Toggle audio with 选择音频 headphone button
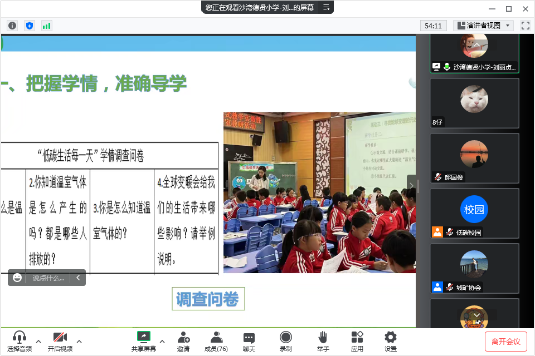The height and width of the screenshot is (356, 535). pos(20,340)
